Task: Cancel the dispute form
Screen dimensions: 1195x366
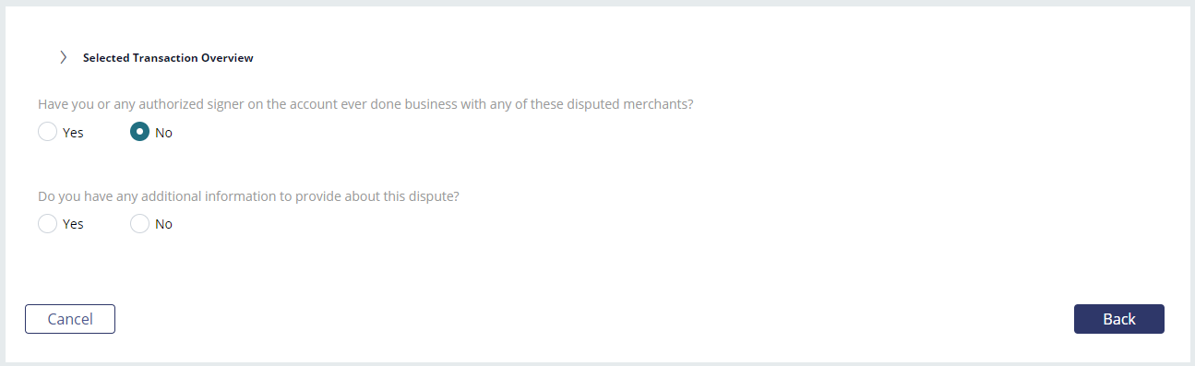Action: tap(70, 319)
